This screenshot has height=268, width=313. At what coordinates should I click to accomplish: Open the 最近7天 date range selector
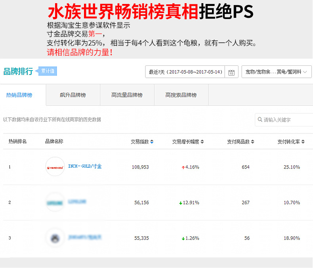pos(185,72)
